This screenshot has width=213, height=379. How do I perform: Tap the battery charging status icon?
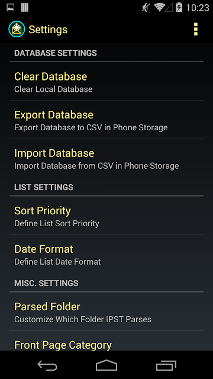point(179,7)
